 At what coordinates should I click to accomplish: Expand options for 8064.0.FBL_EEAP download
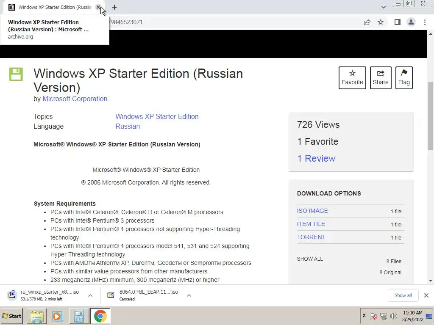click(x=189, y=295)
